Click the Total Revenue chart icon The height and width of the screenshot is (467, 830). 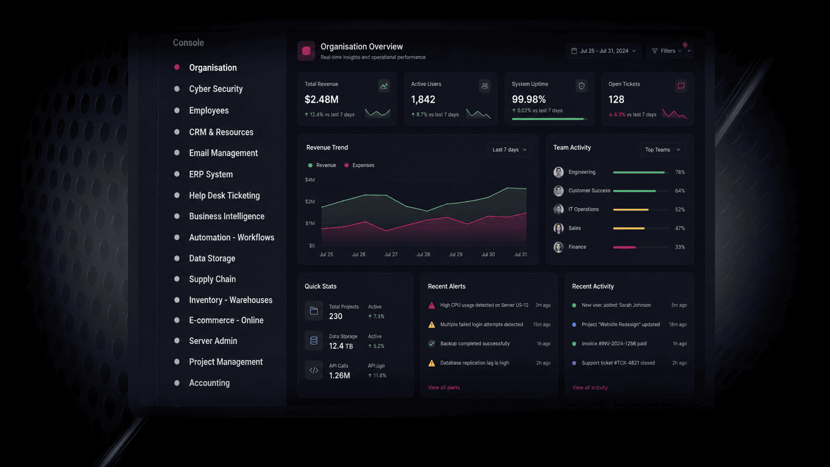(x=384, y=86)
